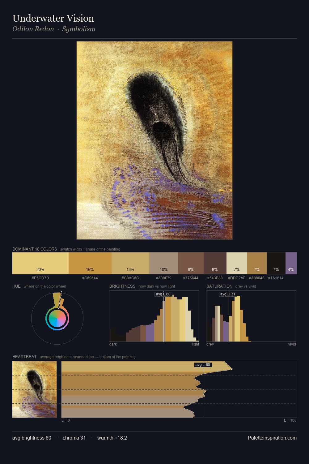Click the 20% swatch #E5CD7D

pos(40,263)
